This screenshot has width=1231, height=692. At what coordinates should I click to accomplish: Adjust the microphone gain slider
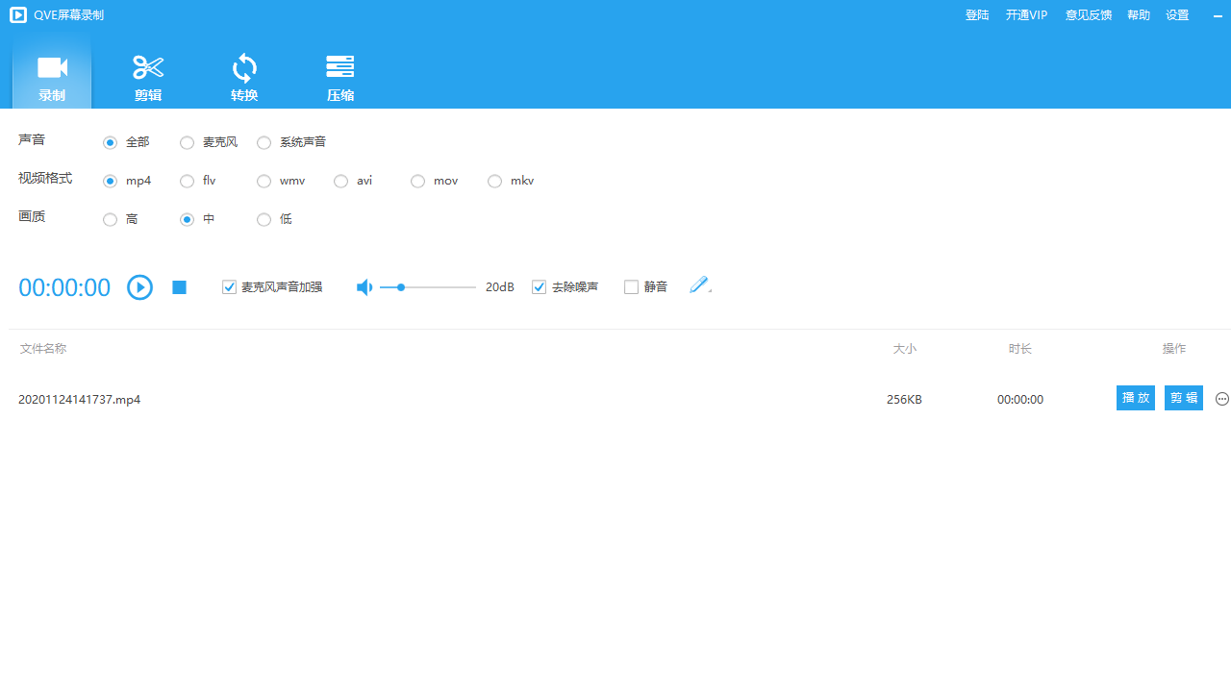[428, 287]
